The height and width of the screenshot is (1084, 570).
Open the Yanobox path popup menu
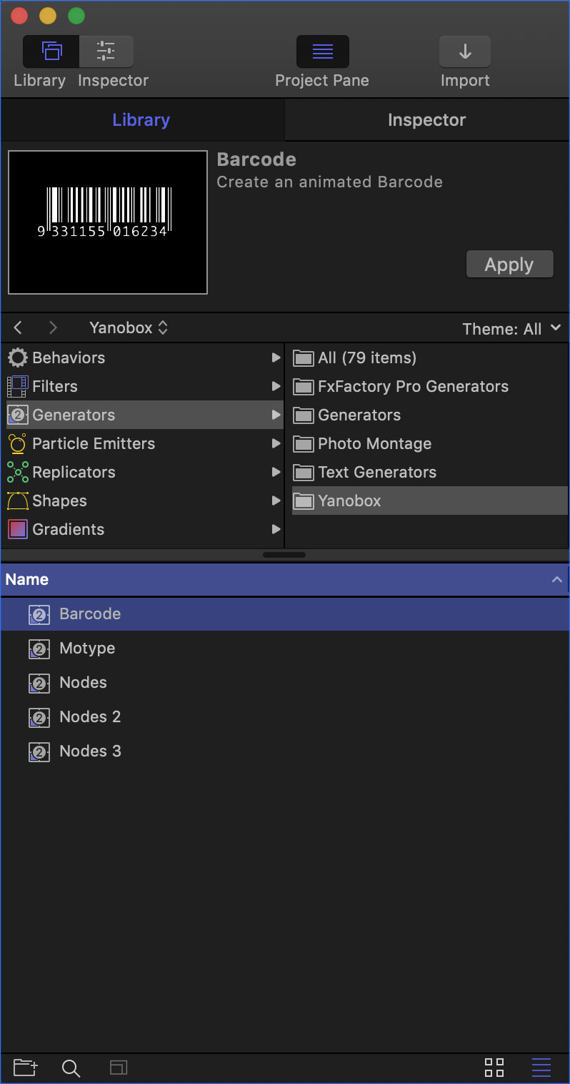coord(129,328)
